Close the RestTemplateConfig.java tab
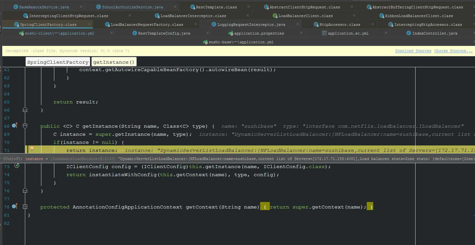 pos(207,33)
